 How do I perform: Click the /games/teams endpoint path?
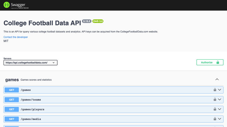(x=31, y=100)
